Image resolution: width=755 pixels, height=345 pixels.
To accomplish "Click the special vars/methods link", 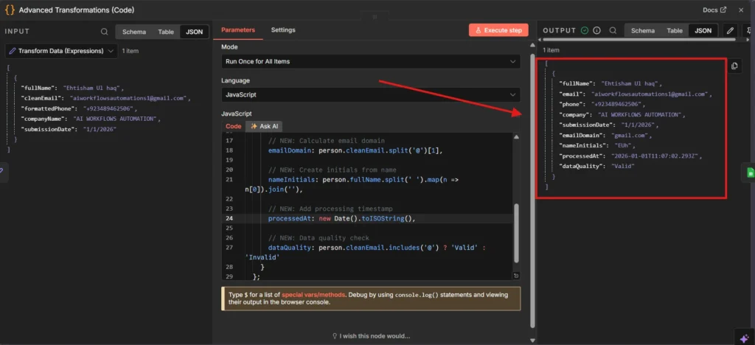I will point(313,294).
